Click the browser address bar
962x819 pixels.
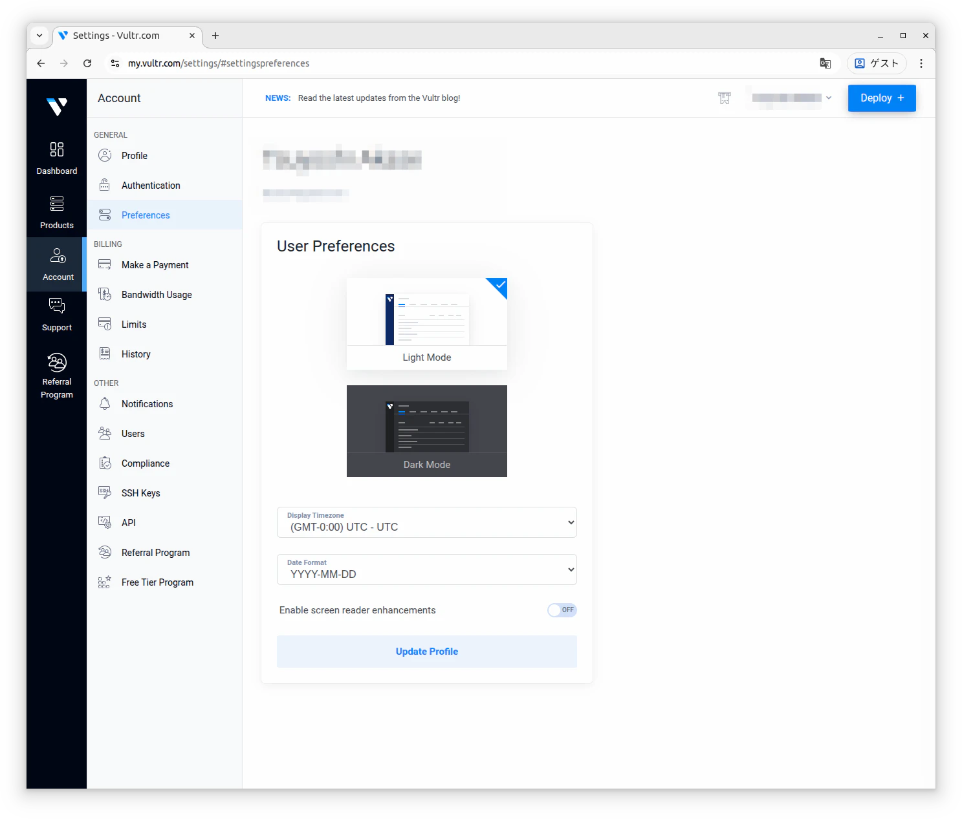[453, 63]
